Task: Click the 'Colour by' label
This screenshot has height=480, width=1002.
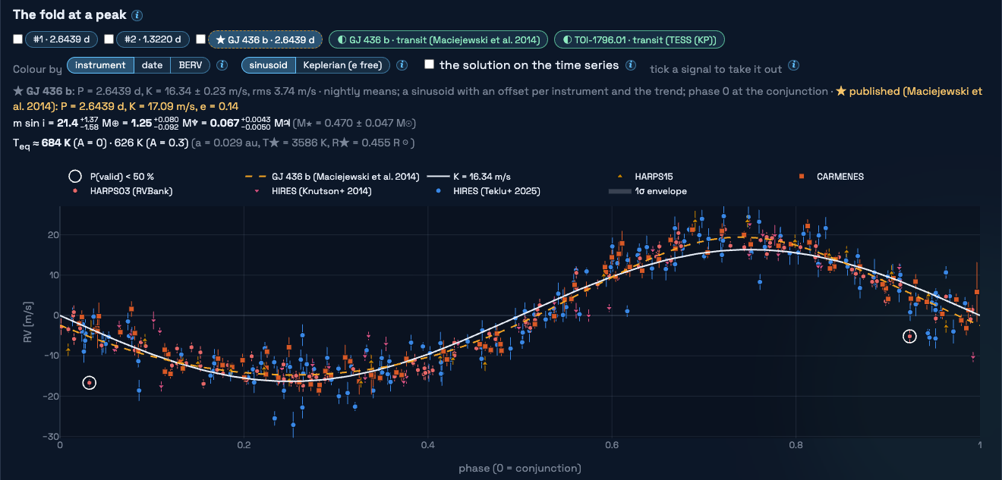Action: pos(37,69)
